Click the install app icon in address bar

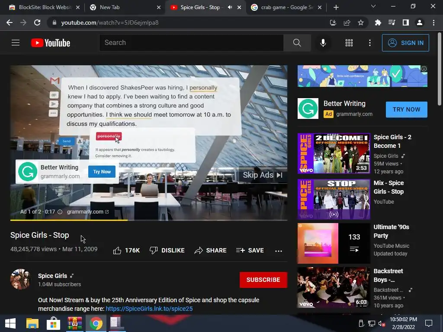[333, 22]
